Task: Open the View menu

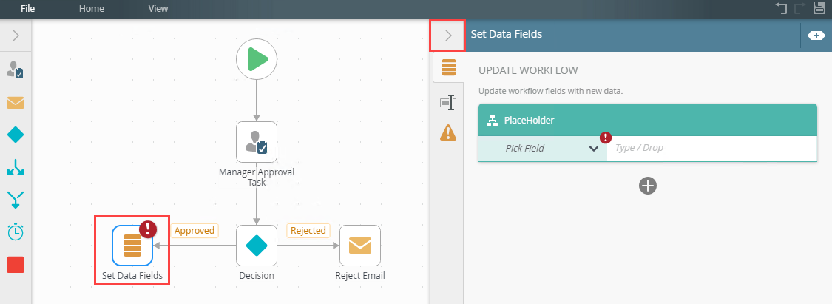Action: coord(158,8)
